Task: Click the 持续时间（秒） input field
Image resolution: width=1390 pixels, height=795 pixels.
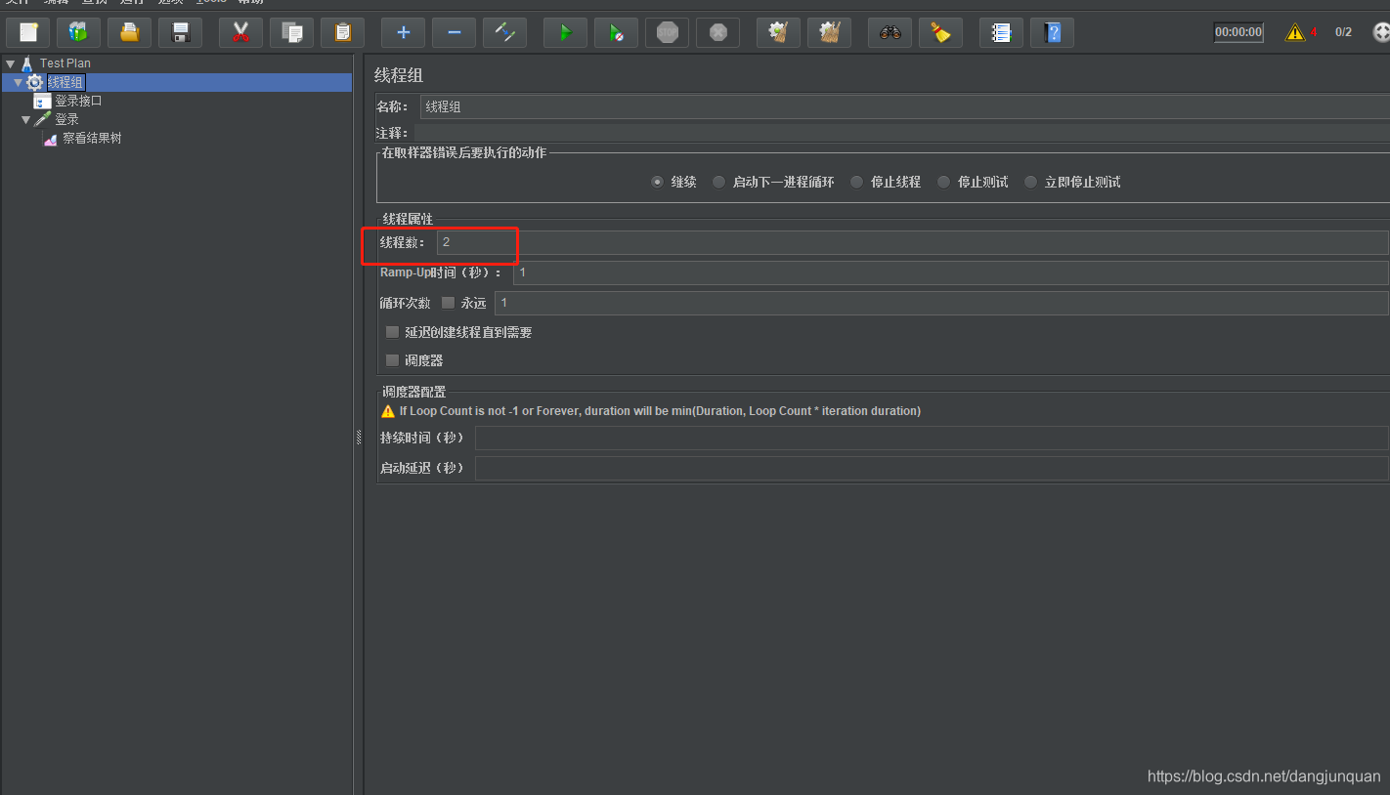Action: coord(933,438)
